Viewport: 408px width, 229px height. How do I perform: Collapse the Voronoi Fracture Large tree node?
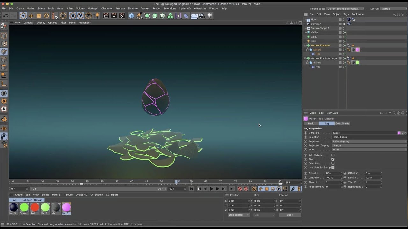click(x=305, y=59)
